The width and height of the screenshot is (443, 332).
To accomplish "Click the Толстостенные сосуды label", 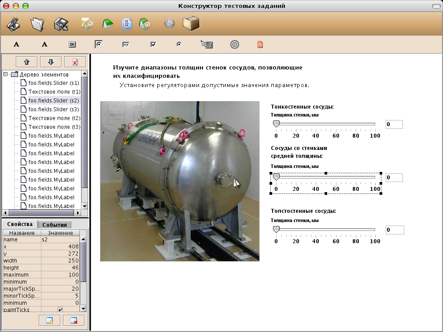I will point(303,211).
